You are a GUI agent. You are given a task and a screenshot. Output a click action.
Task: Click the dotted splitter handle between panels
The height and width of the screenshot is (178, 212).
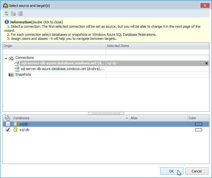(106, 113)
